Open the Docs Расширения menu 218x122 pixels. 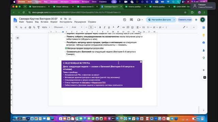coord(80,22)
